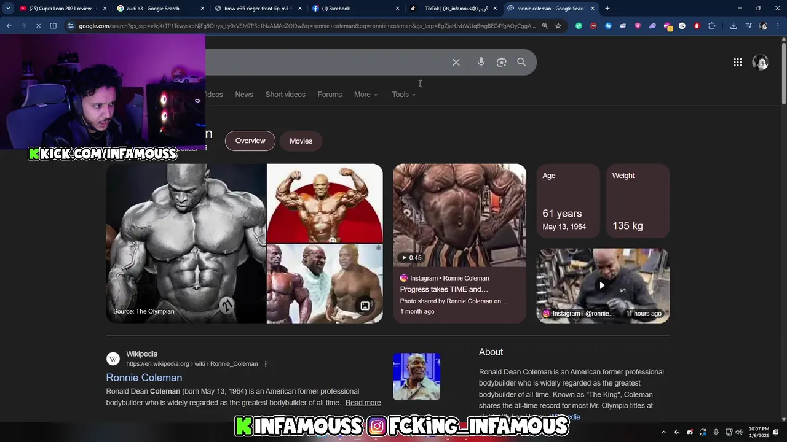Open the Google account profile picture

click(x=760, y=62)
